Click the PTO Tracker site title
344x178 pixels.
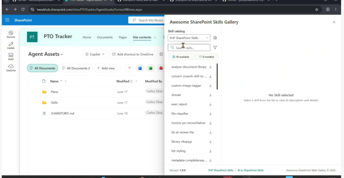pyautogui.click(x=58, y=36)
